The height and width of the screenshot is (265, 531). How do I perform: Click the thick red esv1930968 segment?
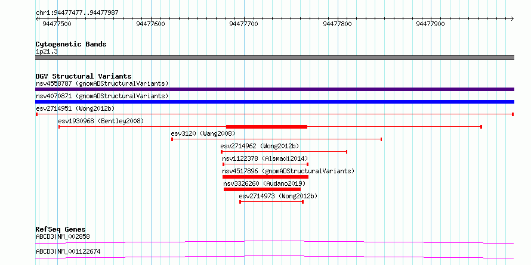click(x=267, y=127)
